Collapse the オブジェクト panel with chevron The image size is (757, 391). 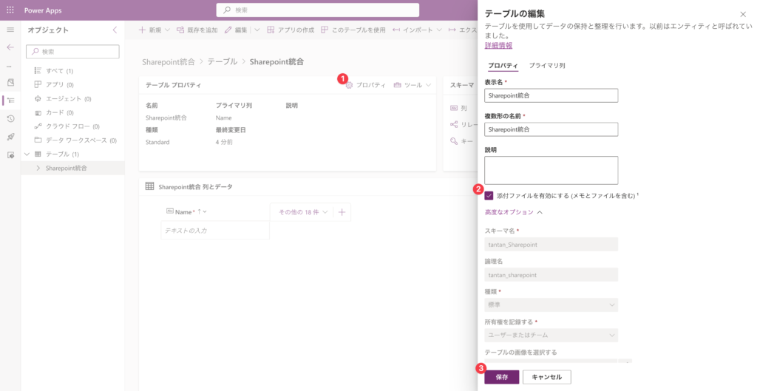tap(115, 30)
